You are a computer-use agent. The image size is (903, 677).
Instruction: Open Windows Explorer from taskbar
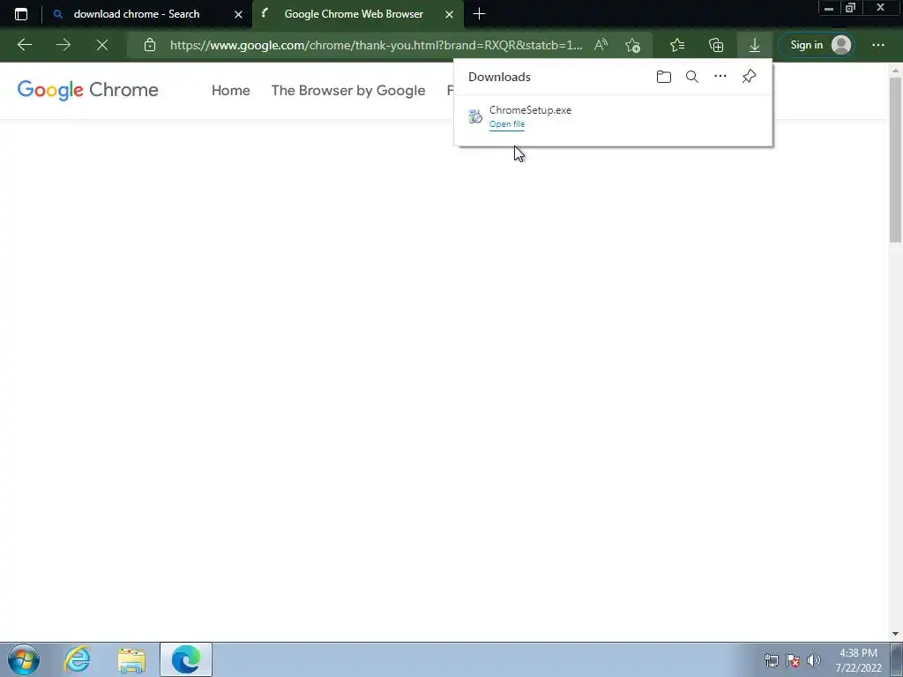[x=131, y=659]
